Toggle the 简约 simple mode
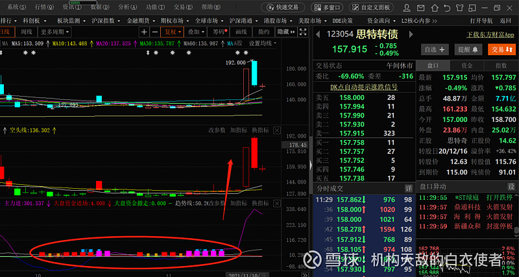This screenshot has height=277, width=519. (263, 32)
